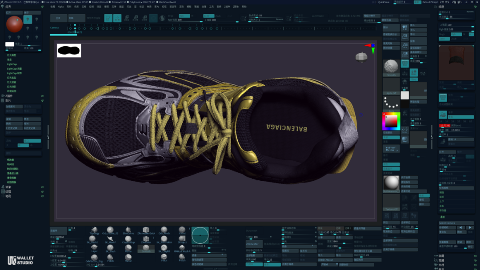480x270 pixels.
Task: Select the Topology brush
Action: (x=94, y=230)
